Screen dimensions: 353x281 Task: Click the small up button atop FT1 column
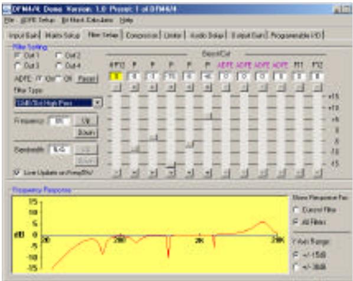click(x=299, y=87)
